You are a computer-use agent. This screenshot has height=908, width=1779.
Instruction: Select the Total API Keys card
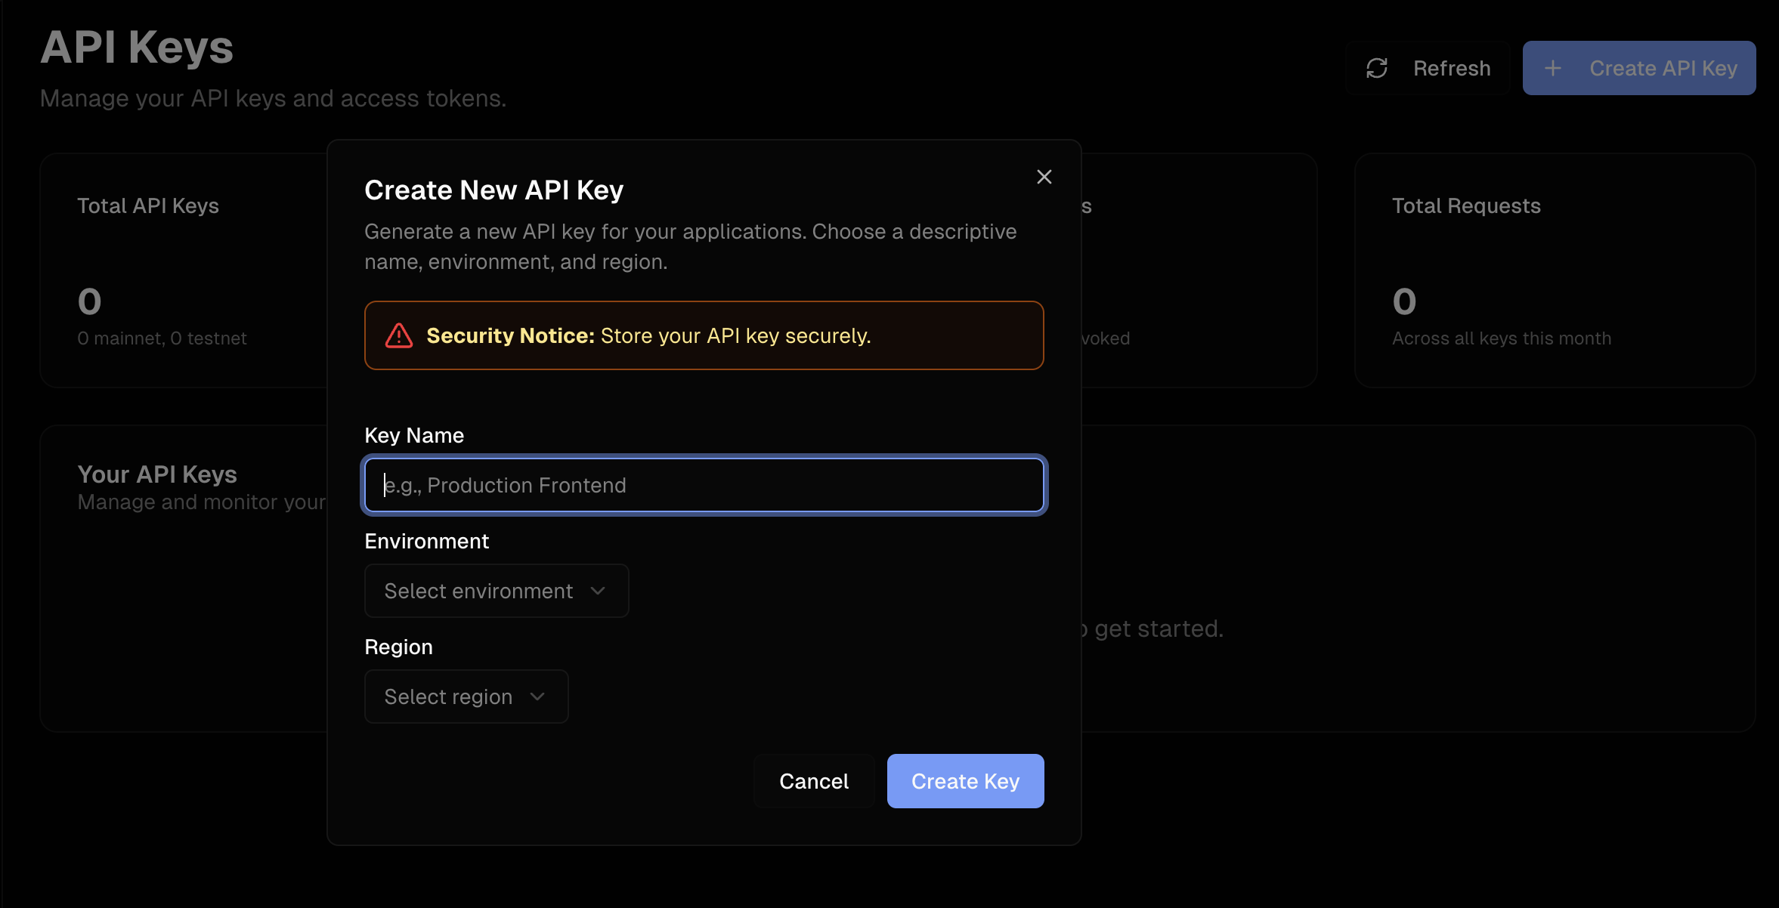[x=184, y=270]
